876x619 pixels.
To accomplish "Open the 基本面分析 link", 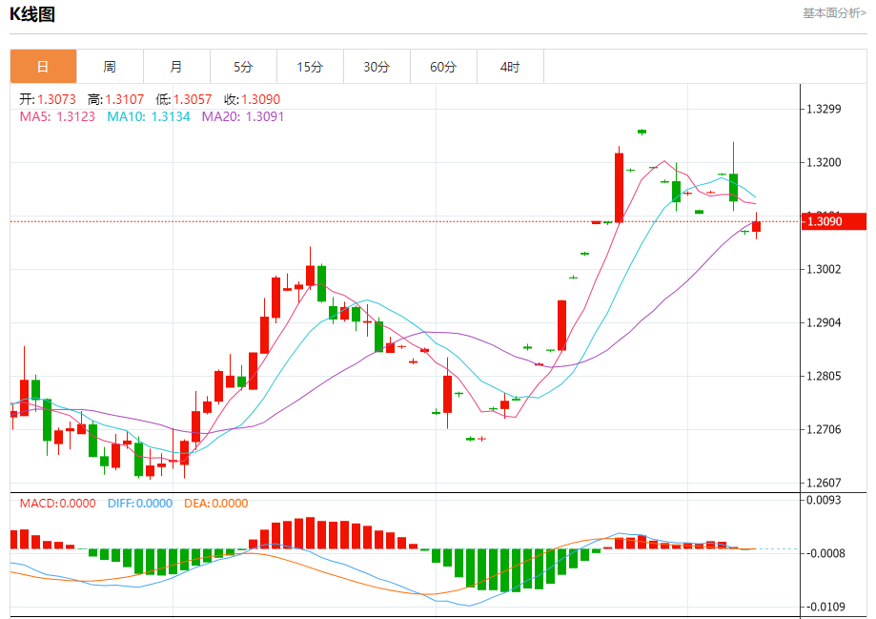I will coord(834,13).
